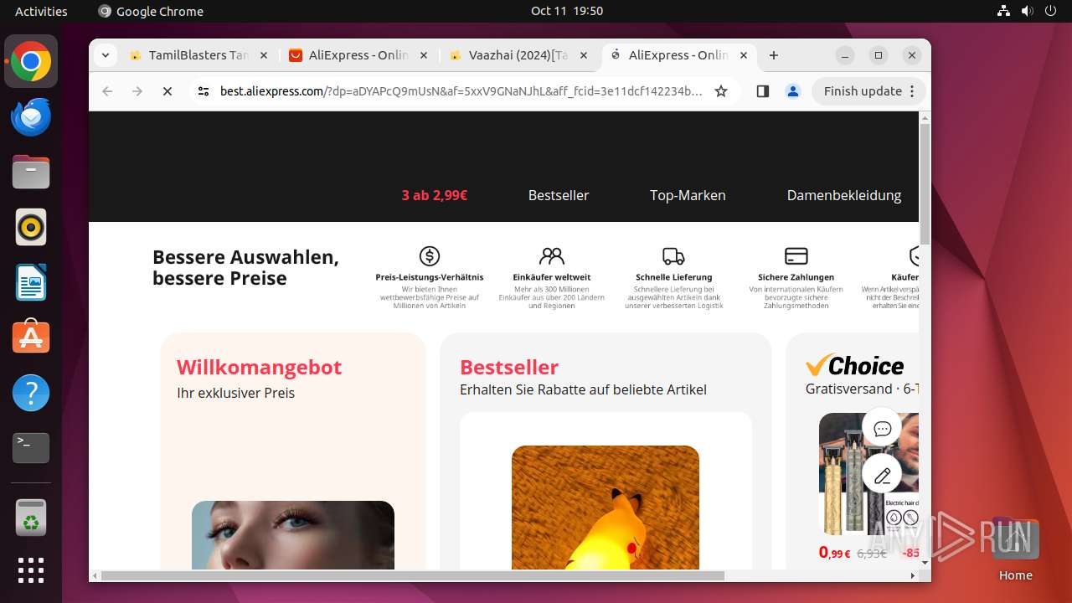The height and width of the screenshot is (603, 1072).
Task: Open the Help icon in the dock
Action: 31,393
